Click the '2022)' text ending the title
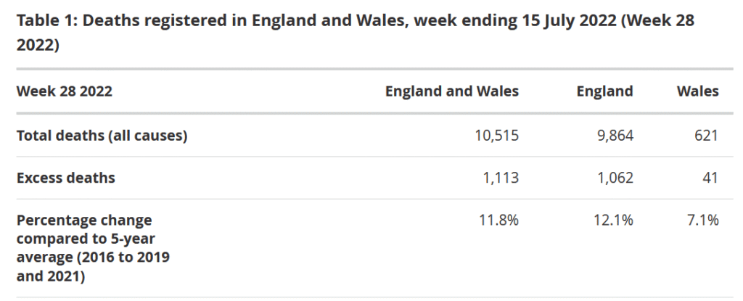 pyautogui.click(x=38, y=46)
